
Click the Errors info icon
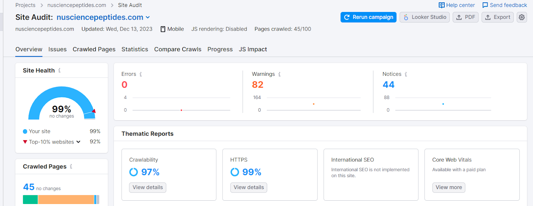click(x=141, y=74)
